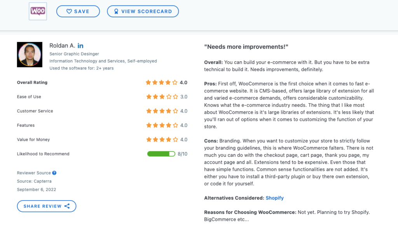
Task: Click the Reviewer Source label
Action: click(x=34, y=173)
